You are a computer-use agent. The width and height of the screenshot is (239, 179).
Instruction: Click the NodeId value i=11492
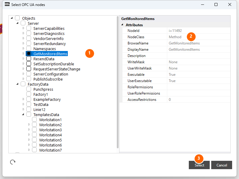(x=175, y=31)
